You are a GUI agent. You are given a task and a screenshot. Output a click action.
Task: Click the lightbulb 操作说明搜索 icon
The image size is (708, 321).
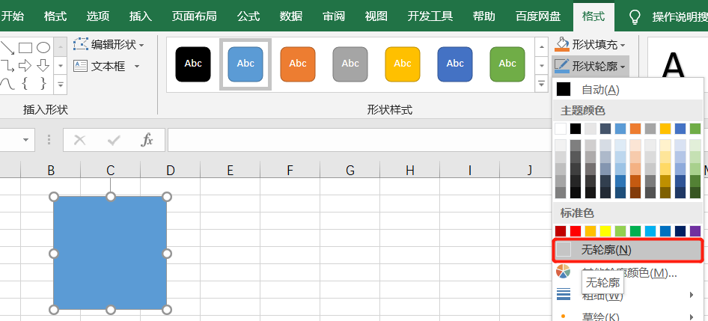635,16
